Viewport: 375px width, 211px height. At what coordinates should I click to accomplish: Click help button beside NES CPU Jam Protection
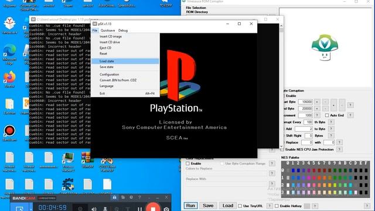tap(339, 149)
